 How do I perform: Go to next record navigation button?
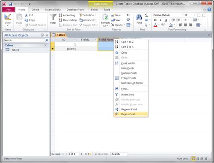(x=82, y=154)
